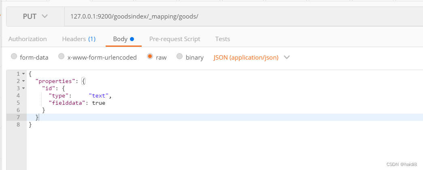Open the Pre-request Script tab
The width and height of the screenshot is (423, 170).
[174, 39]
